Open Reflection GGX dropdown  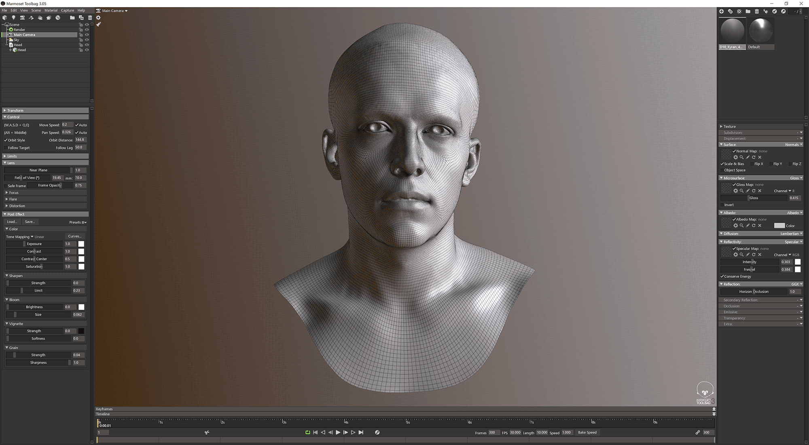tap(797, 284)
